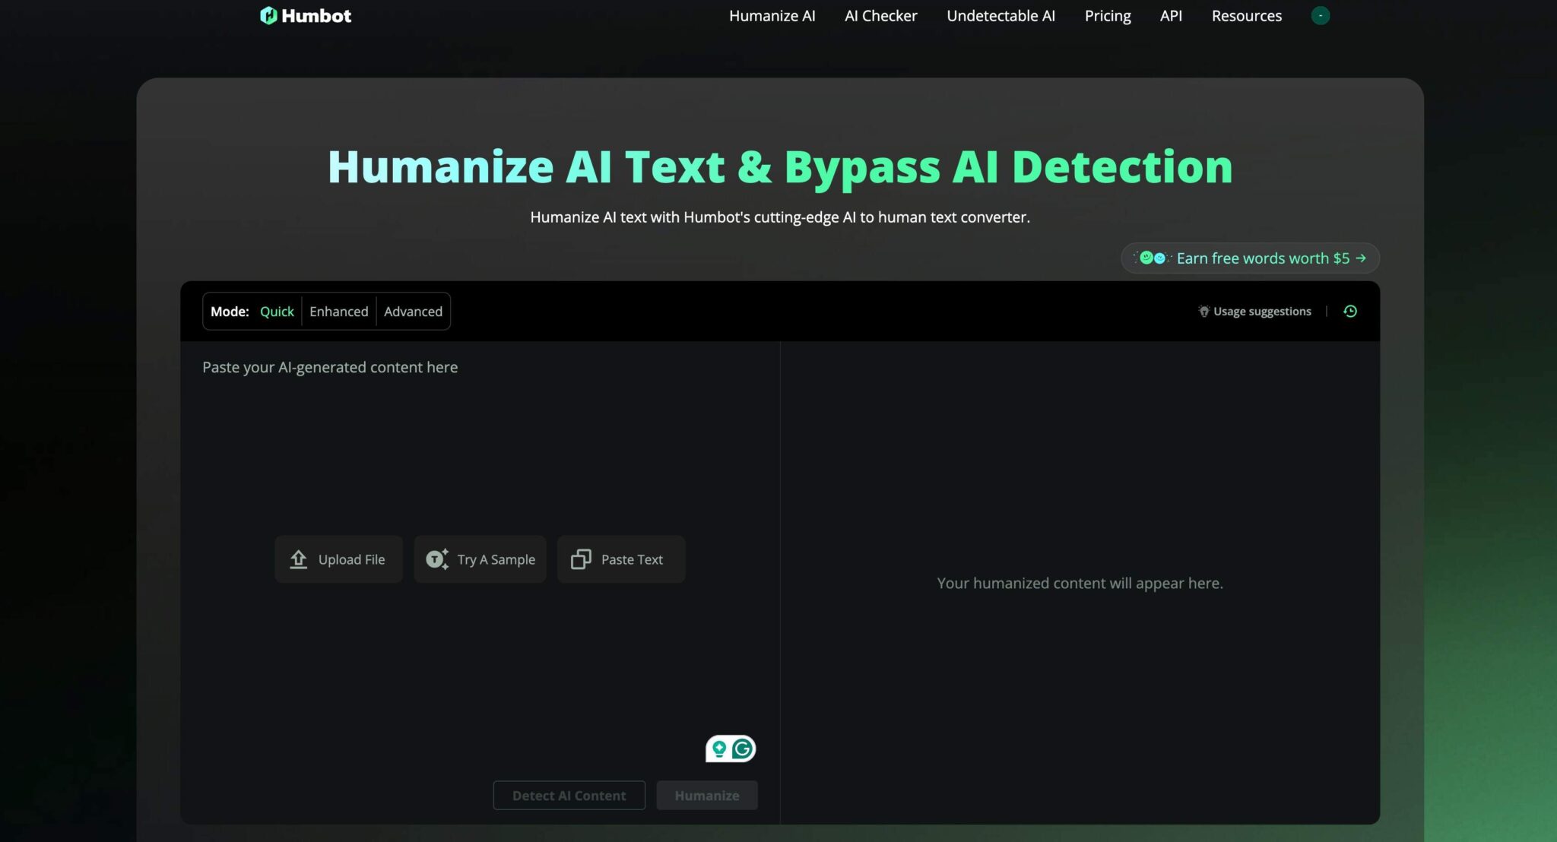Click the Grammarly G icon

click(x=740, y=748)
